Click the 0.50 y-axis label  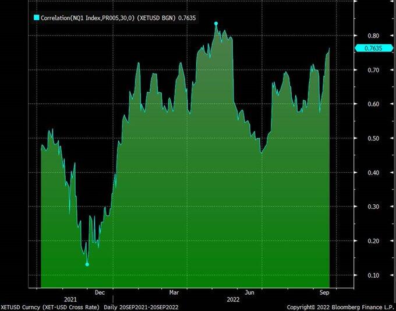click(x=373, y=138)
